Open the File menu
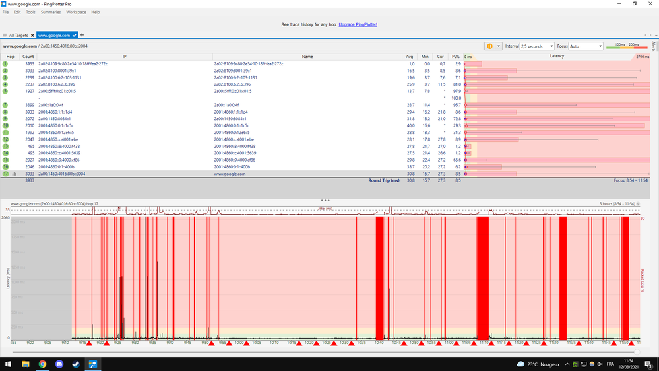659x371 pixels. [5, 12]
